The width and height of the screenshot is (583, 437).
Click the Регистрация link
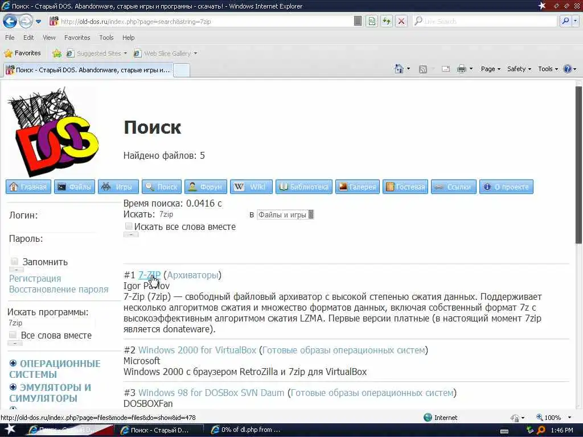pos(35,278)
